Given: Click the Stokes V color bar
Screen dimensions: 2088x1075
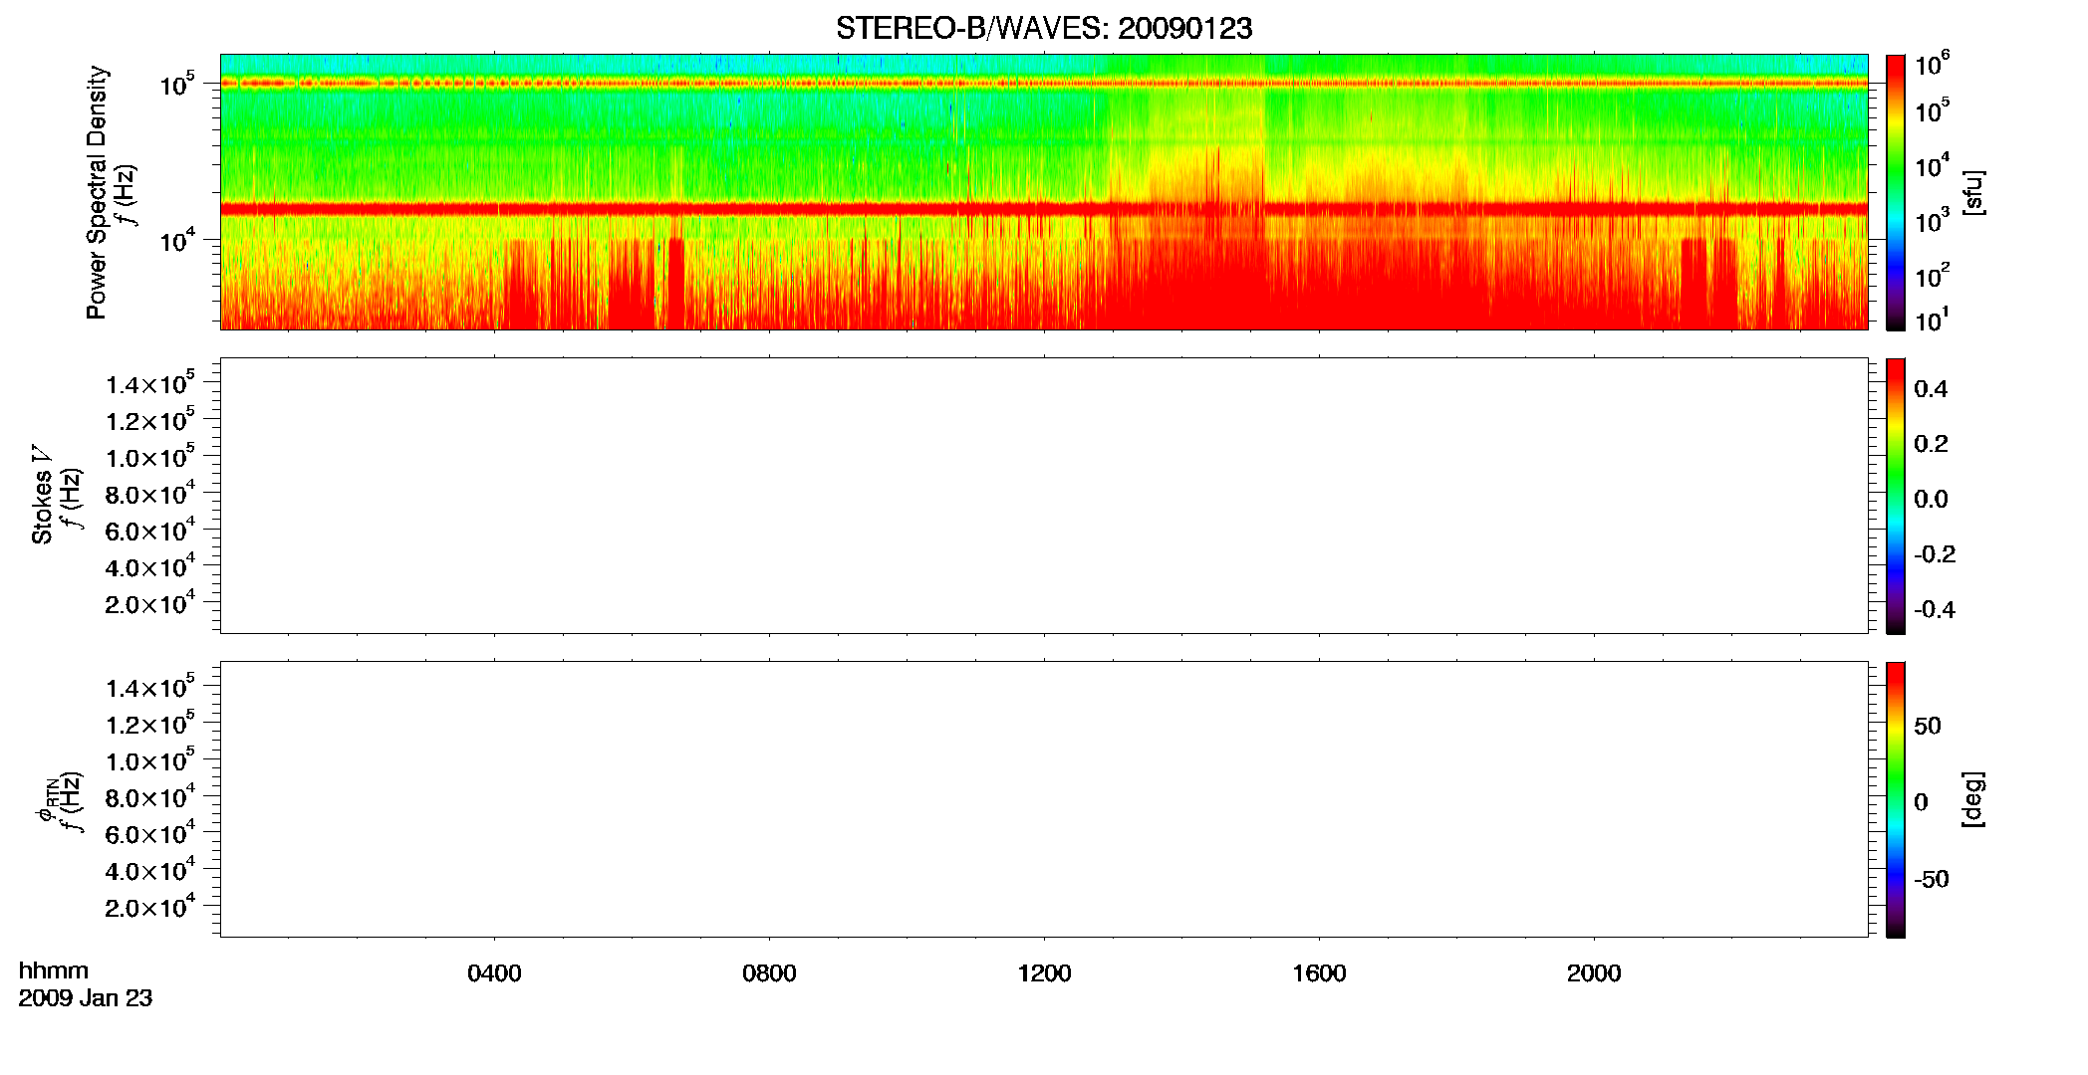Looking at the screenshot, I should (x=1896, y=496).
